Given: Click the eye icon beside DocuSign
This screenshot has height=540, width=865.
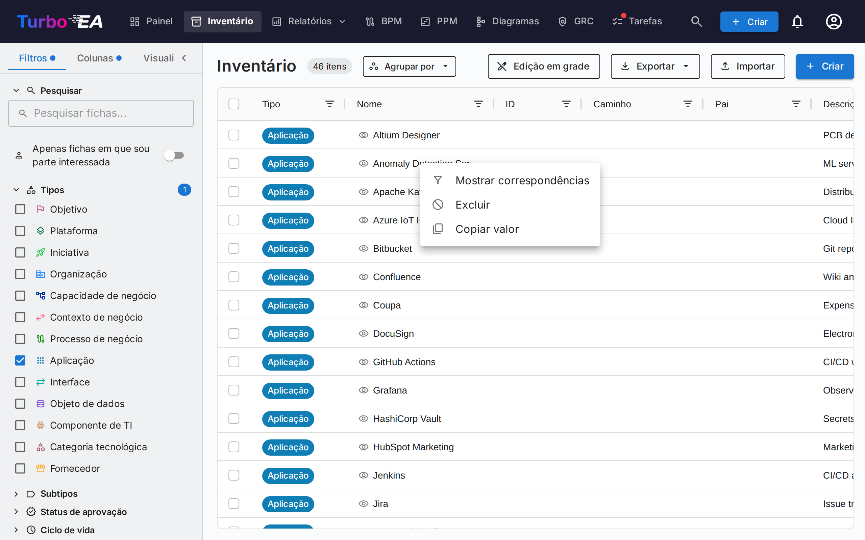Looking at the screenshot, I should (364, 333).
